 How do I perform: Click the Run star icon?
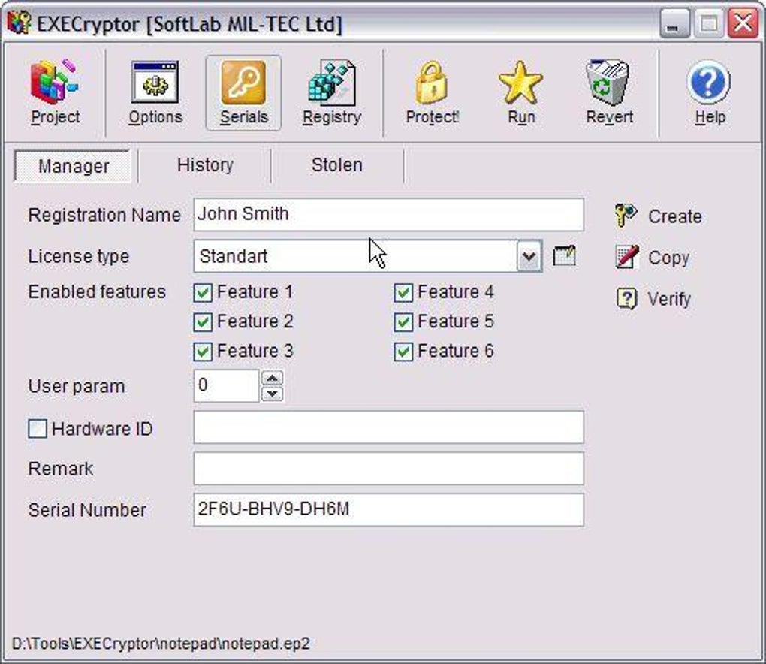point(520,82)
